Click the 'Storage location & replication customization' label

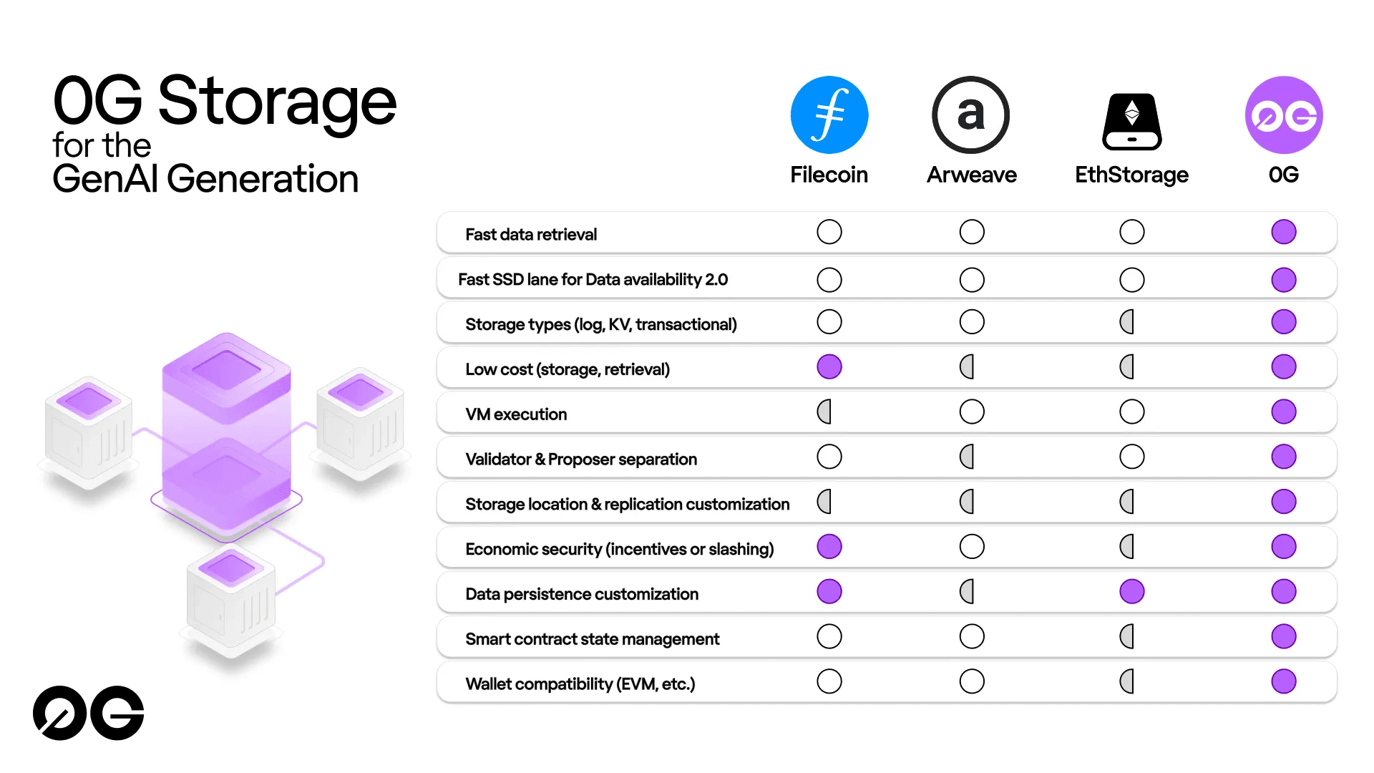(628, 505)
